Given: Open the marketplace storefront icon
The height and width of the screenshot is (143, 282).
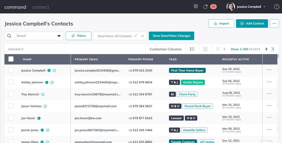Looking at the screenshot, I should click(x=196, y=6).
